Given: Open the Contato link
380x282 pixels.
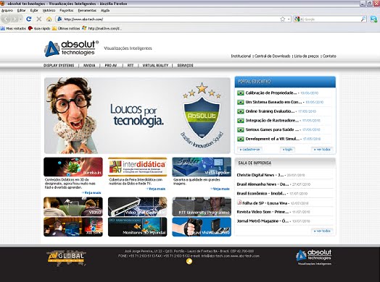Looking at the screenshot, I should point(329,56).
